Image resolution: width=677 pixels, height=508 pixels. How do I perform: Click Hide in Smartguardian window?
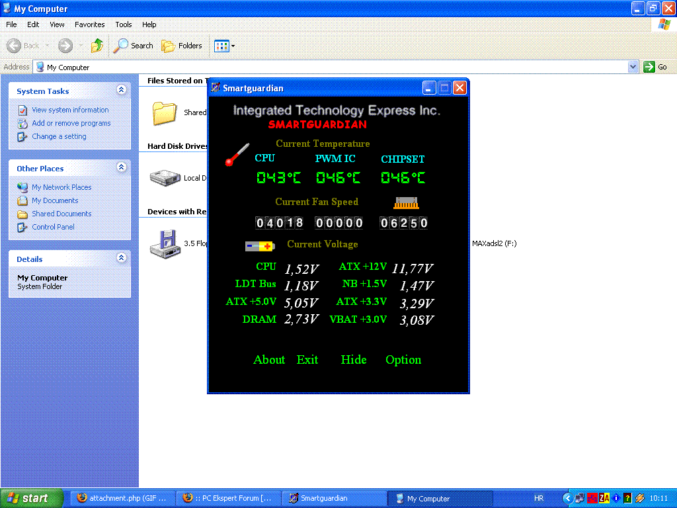pyautogui.click(x=354, y=360)
